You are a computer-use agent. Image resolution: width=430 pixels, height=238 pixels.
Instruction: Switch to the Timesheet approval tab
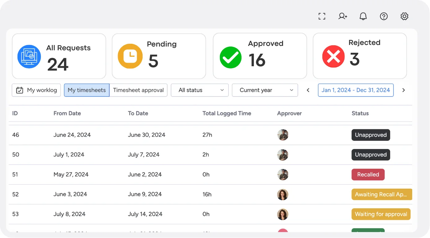point(139,90)
